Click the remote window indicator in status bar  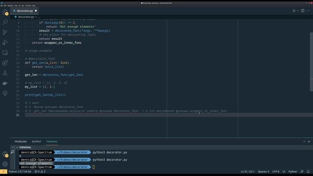click(x=3, y=172)
